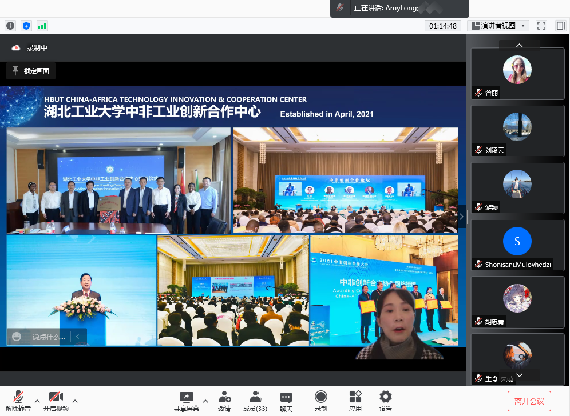Click the 锁定画面 pin button

coord(31,71)
